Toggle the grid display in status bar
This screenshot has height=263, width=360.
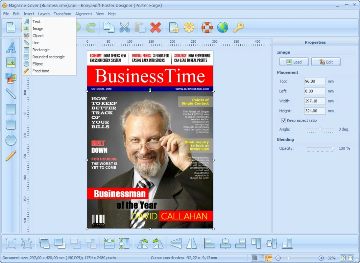[x=254, y=258]
